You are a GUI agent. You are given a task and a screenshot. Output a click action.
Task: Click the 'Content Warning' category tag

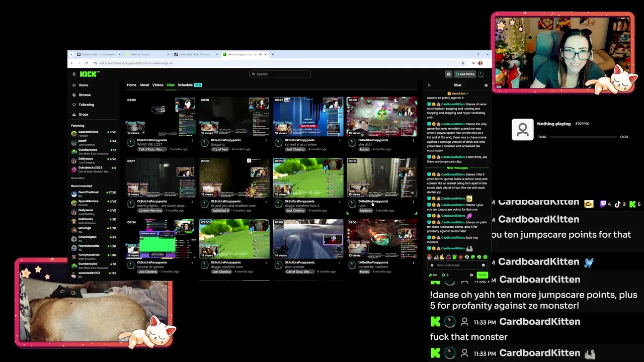pyautogui.click(x=150, y=211)
